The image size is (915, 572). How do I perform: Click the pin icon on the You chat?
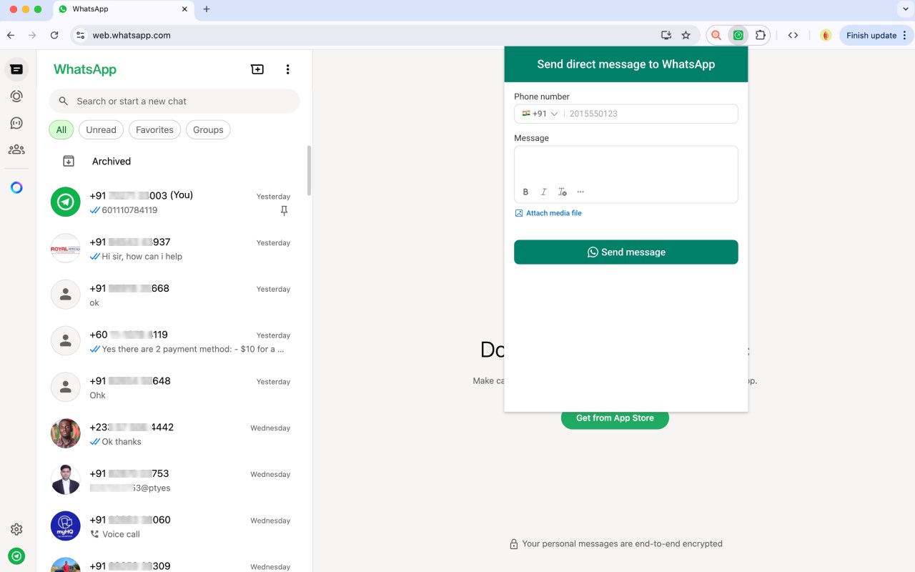point(284,211)
